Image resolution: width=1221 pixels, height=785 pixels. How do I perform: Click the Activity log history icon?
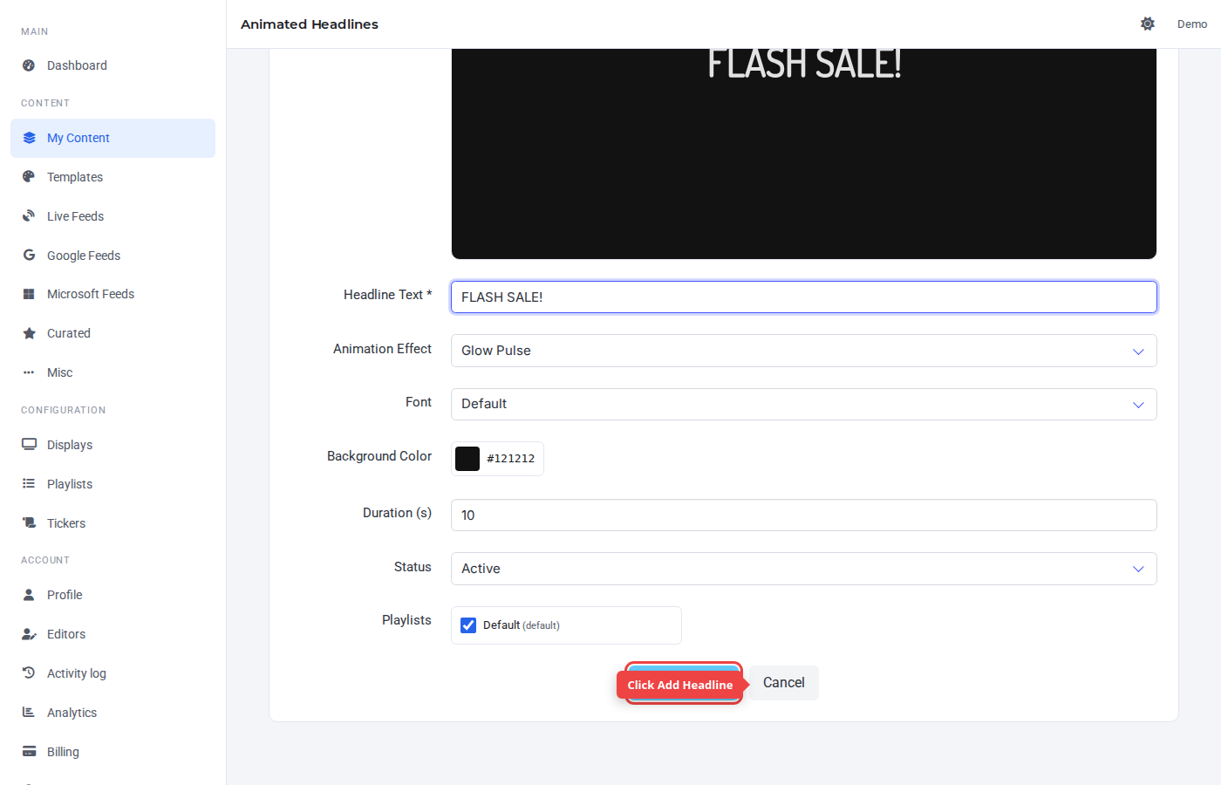click(x=29, y=672)
